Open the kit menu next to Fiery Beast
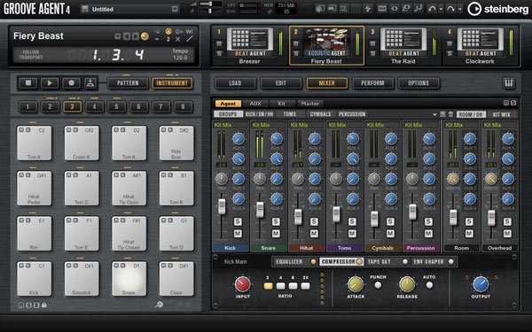This screenshot has height=332, width=532. point(117,36)
